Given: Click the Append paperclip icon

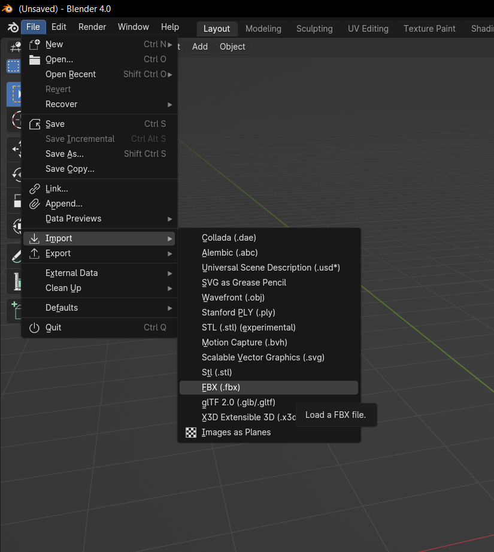Looking at the screenshot, I should pyautogui.click(x=35, y=204).
